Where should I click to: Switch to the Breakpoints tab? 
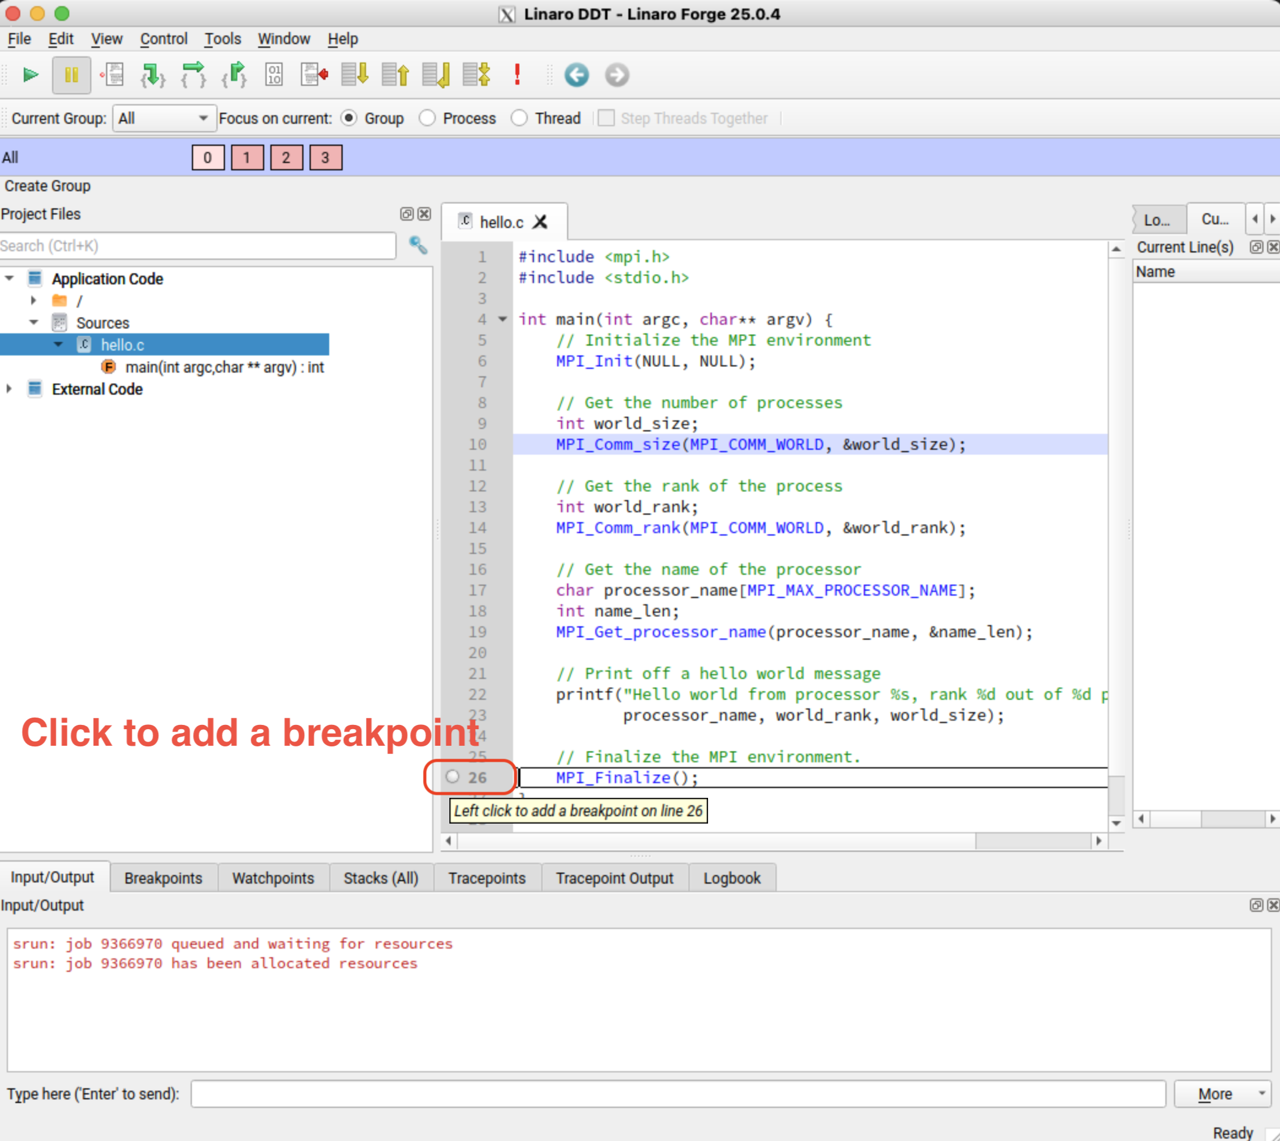coord(163,878)
